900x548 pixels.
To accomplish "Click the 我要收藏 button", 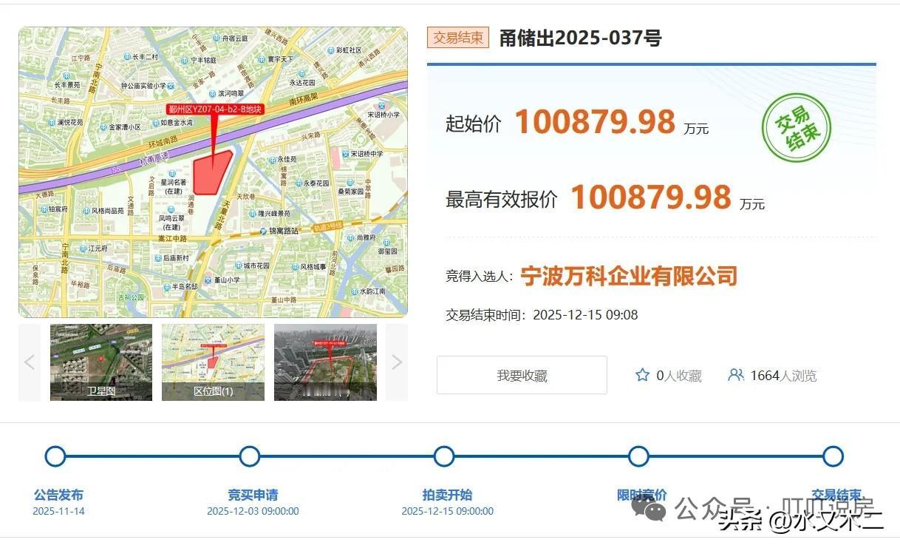I will [521, 375].
